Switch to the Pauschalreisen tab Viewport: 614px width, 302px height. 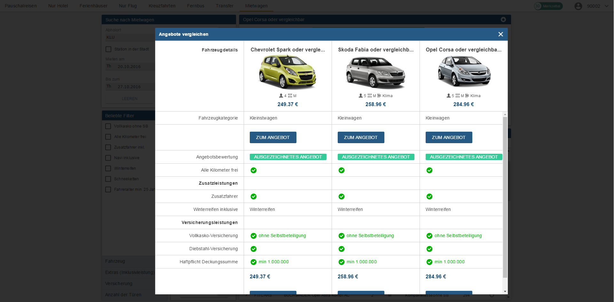[21, 6]
